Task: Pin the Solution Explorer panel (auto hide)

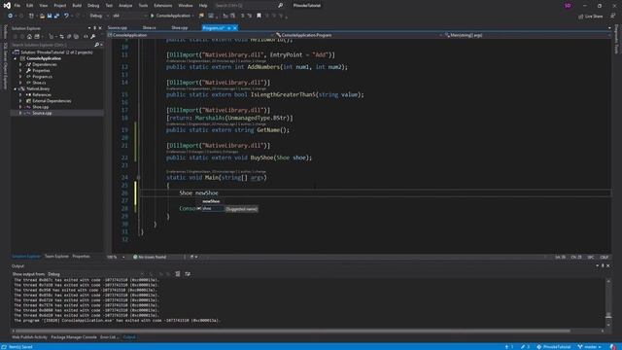Action: (x=95, y=28)
